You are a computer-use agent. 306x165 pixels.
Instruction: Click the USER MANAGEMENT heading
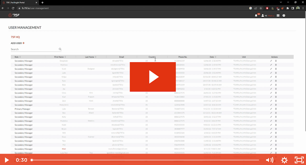point(25,28)
